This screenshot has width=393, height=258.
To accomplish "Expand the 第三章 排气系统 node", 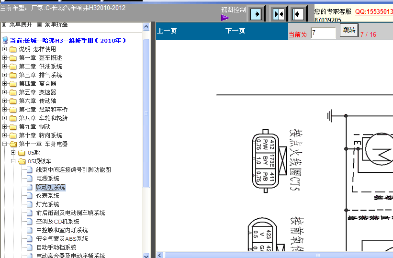I will pos(4,75).
